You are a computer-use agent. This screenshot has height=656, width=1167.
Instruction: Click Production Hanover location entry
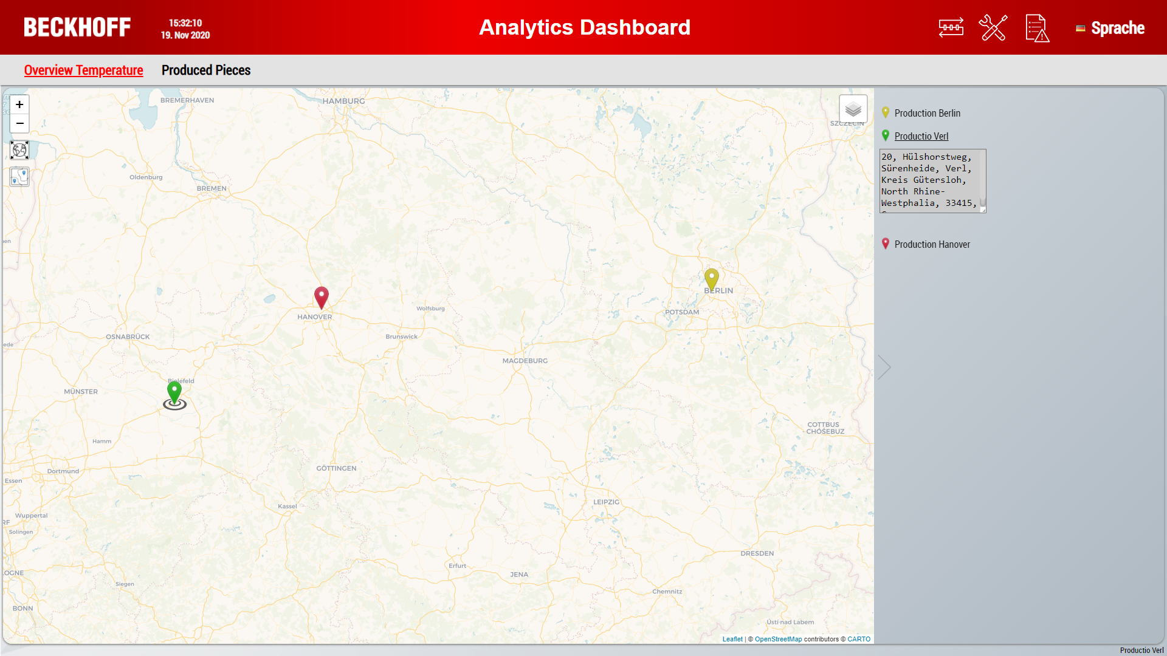(x=932, y=244)
